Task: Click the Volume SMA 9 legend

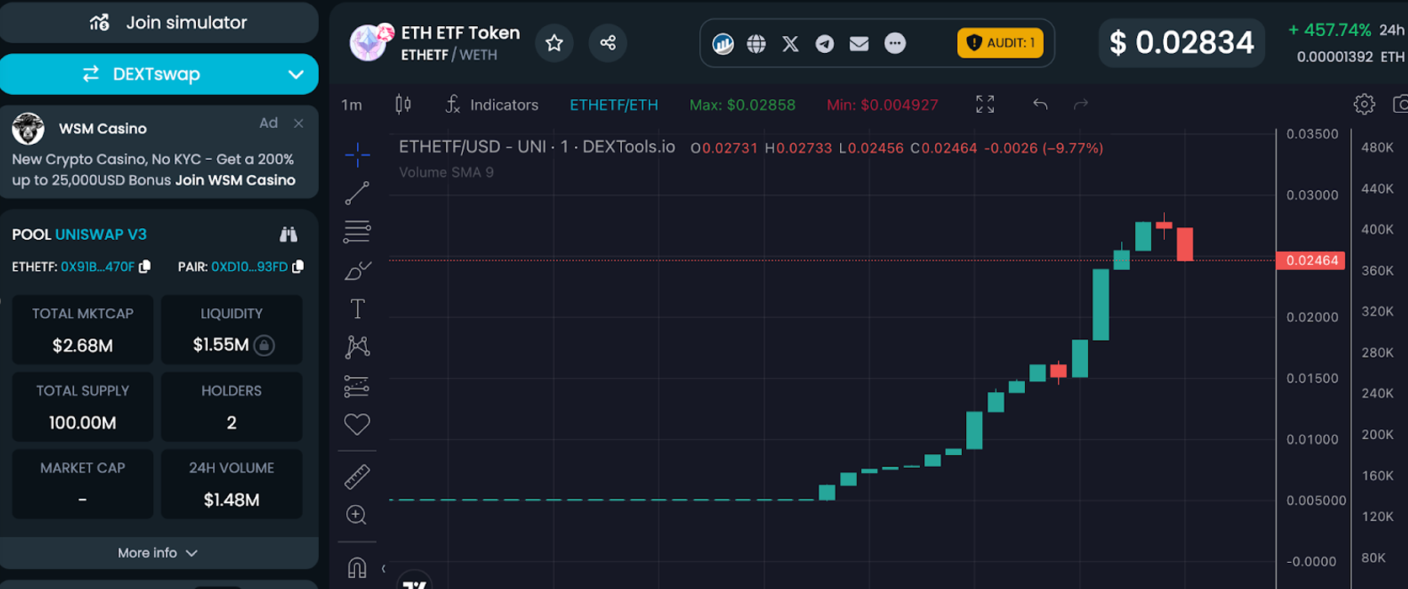Action: coord(446,172)
